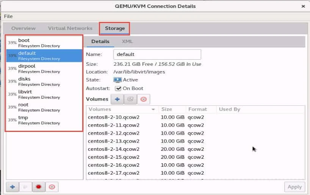Select the Storage tab
The image size is (310, 195).
pos(115,28)
